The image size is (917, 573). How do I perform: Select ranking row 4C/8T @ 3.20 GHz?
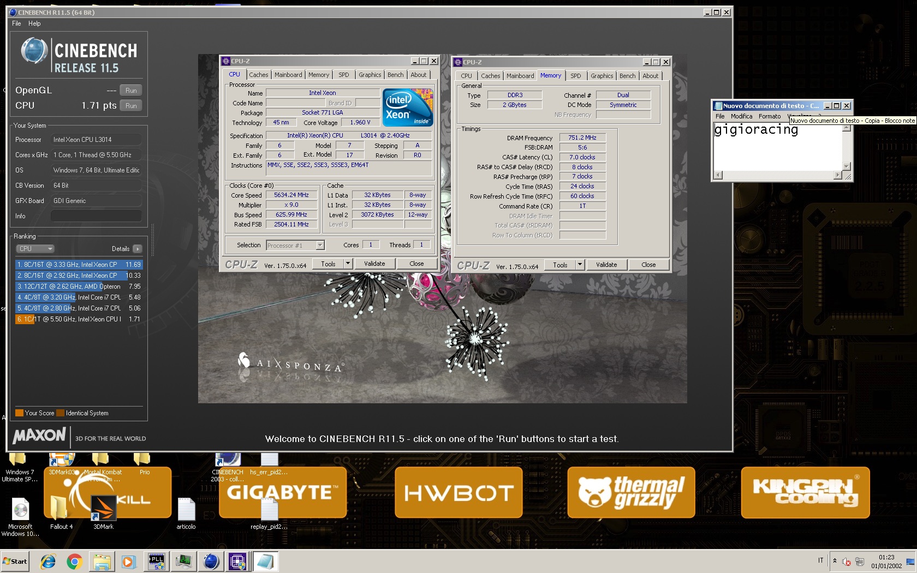pos(79,297)
